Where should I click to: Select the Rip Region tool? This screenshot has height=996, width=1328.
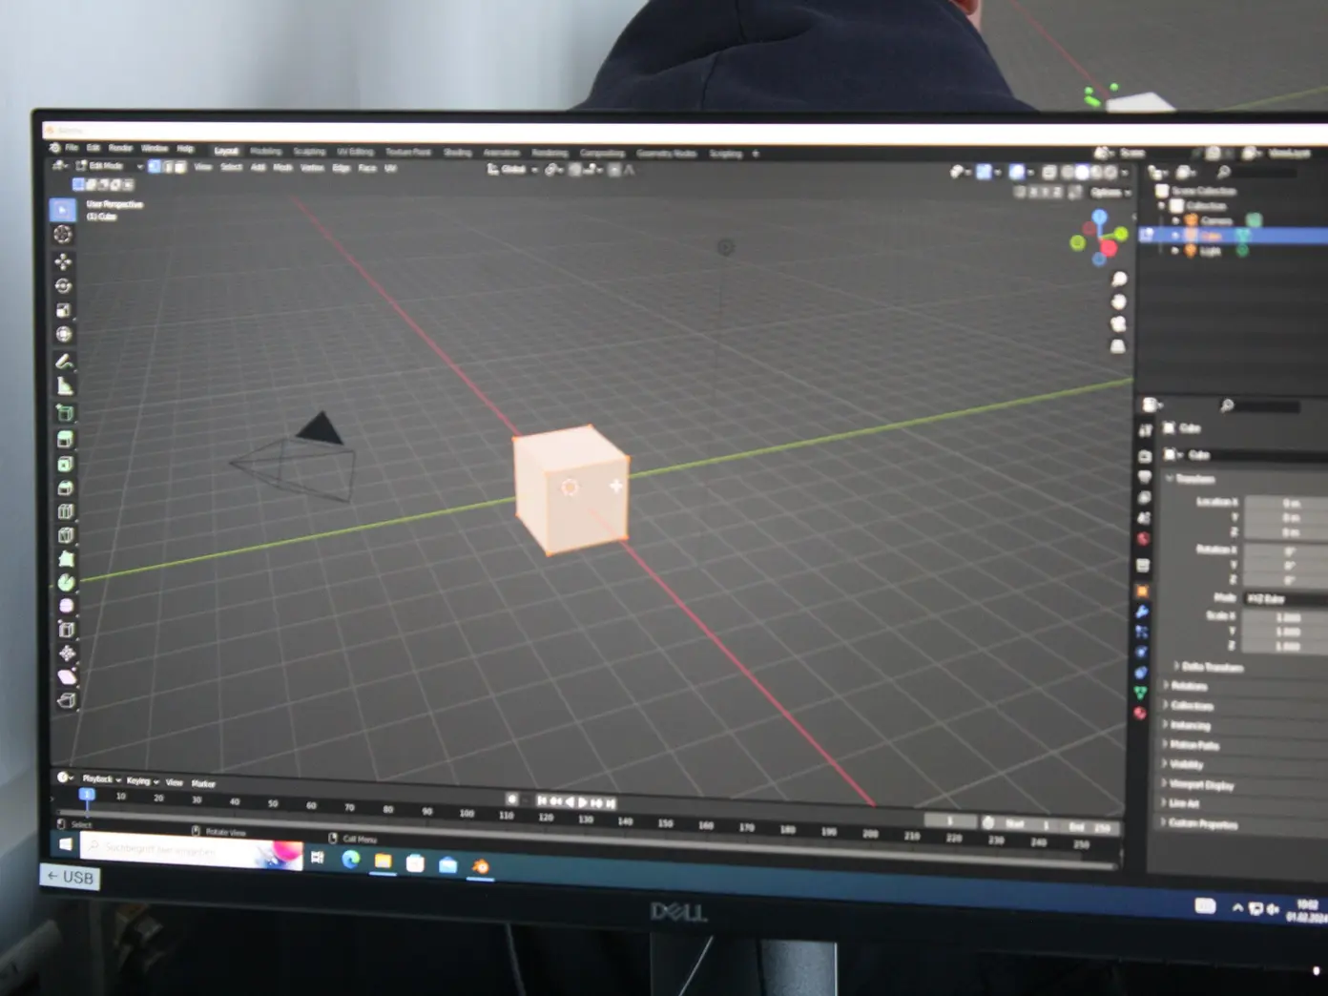pos(67,701)
